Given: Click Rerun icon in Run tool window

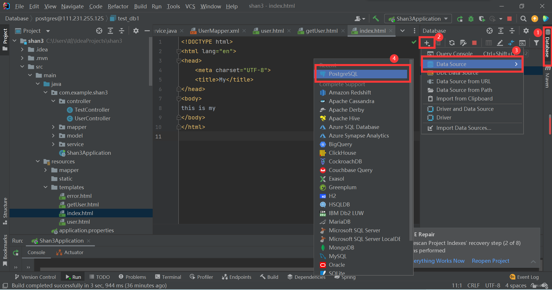Looking at the screenshot, I should click(16, 253).
